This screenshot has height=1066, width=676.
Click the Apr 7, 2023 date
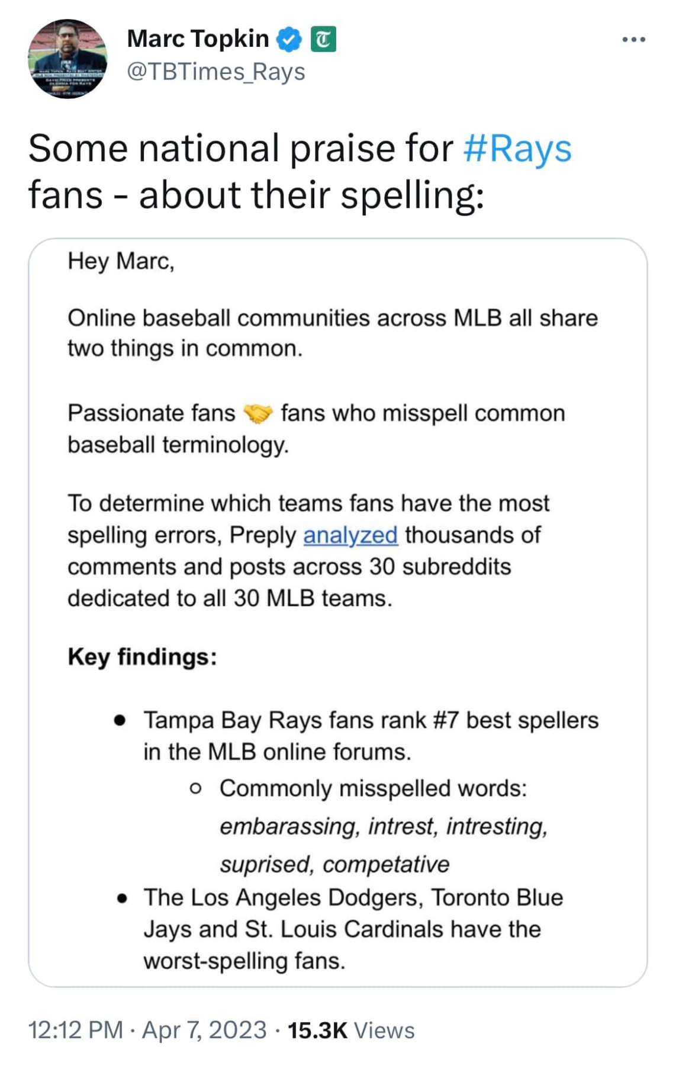(204, 1030)
